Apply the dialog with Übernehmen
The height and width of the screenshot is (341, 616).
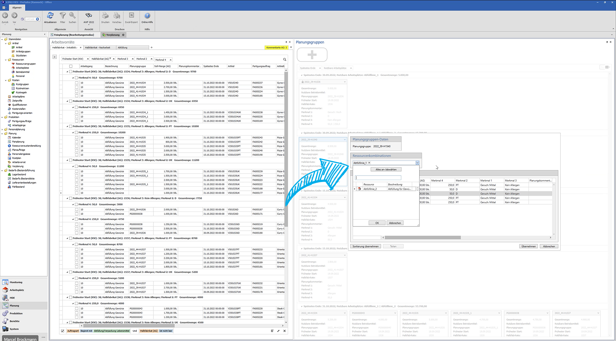tap(528, 246)
